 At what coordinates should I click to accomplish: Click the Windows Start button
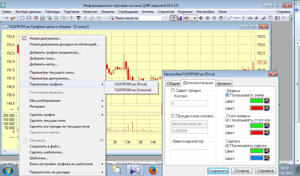(7, 170)
